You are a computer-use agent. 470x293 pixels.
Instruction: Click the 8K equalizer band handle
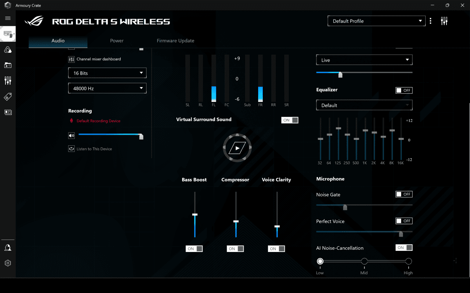392,130
